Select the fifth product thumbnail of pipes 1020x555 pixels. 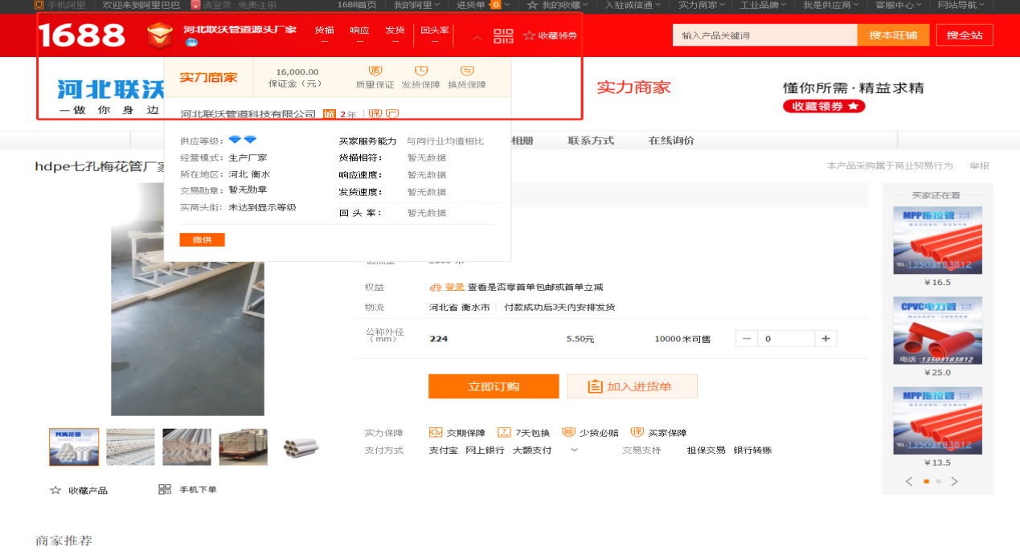click(300, 447)
